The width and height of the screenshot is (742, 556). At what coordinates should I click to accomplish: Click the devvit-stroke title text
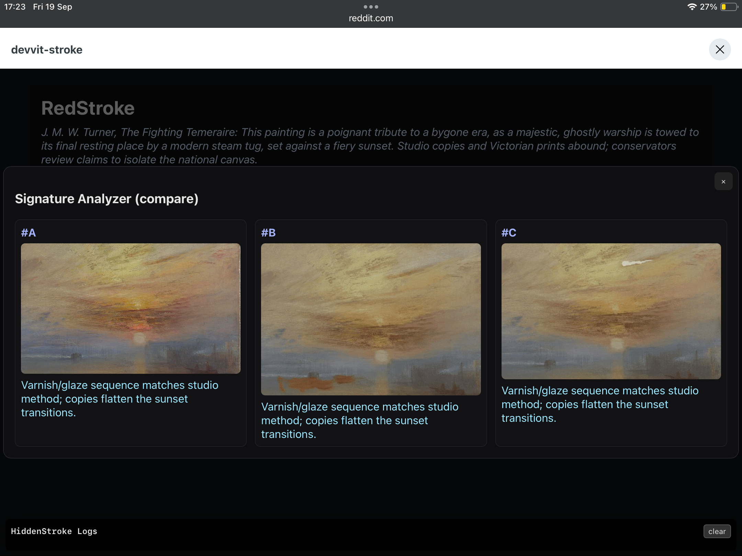47,50
